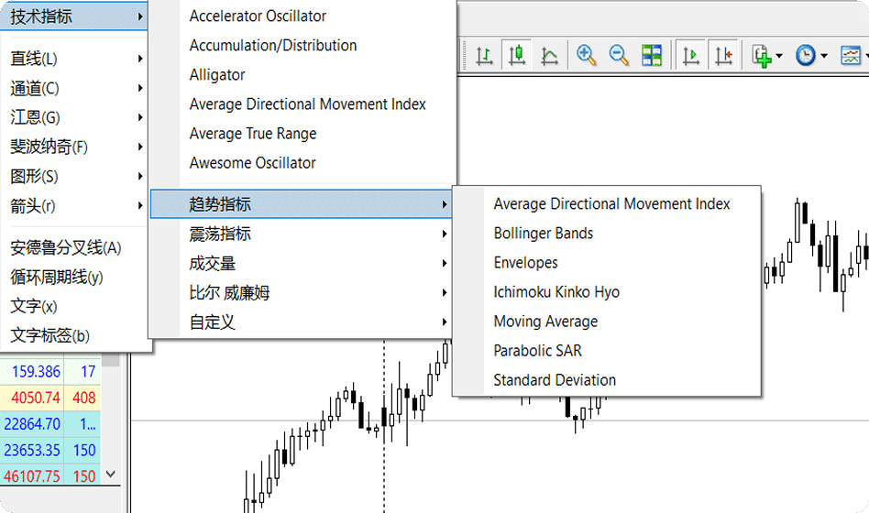The image size is (869, 513).
Task: Select Moving Average indicator
Action: click(545, 322)
